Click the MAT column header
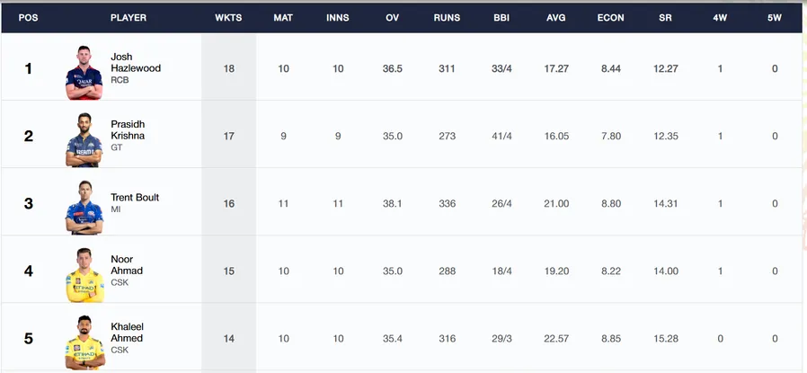Screen dimensions: 807x373 tap(283, 17)
